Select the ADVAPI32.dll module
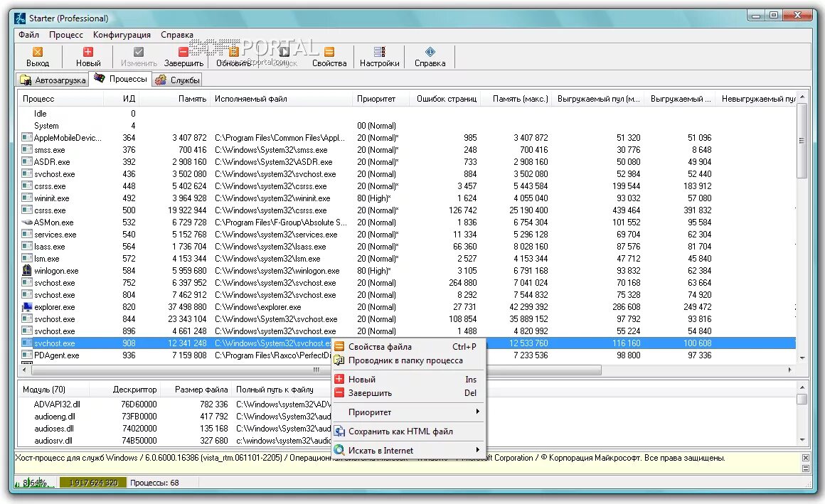 (x=57, y=404)
